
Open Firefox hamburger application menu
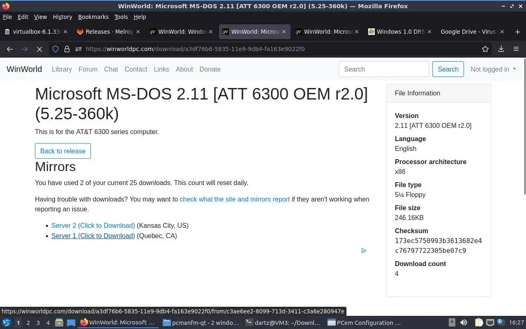coord(516,49)
